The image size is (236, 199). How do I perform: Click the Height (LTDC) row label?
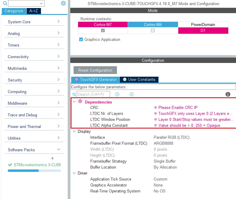(x=102, y=155)
